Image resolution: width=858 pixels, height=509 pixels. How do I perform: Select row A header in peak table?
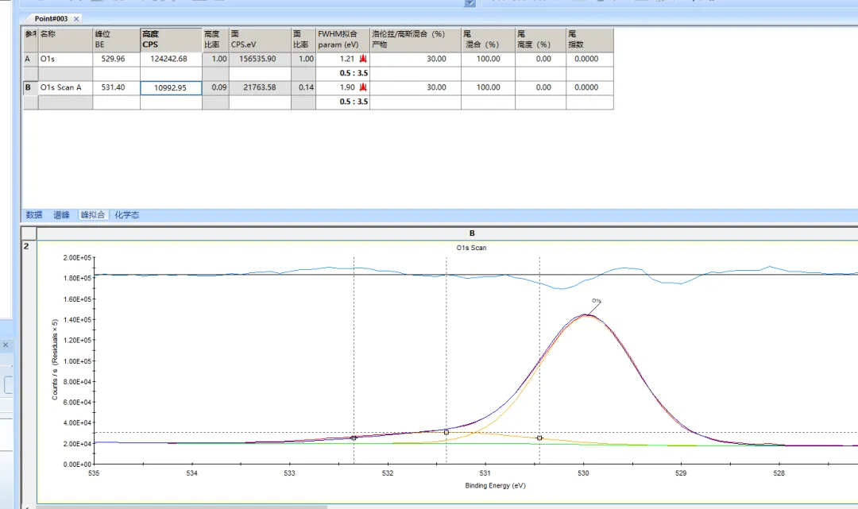pos(29,60)
